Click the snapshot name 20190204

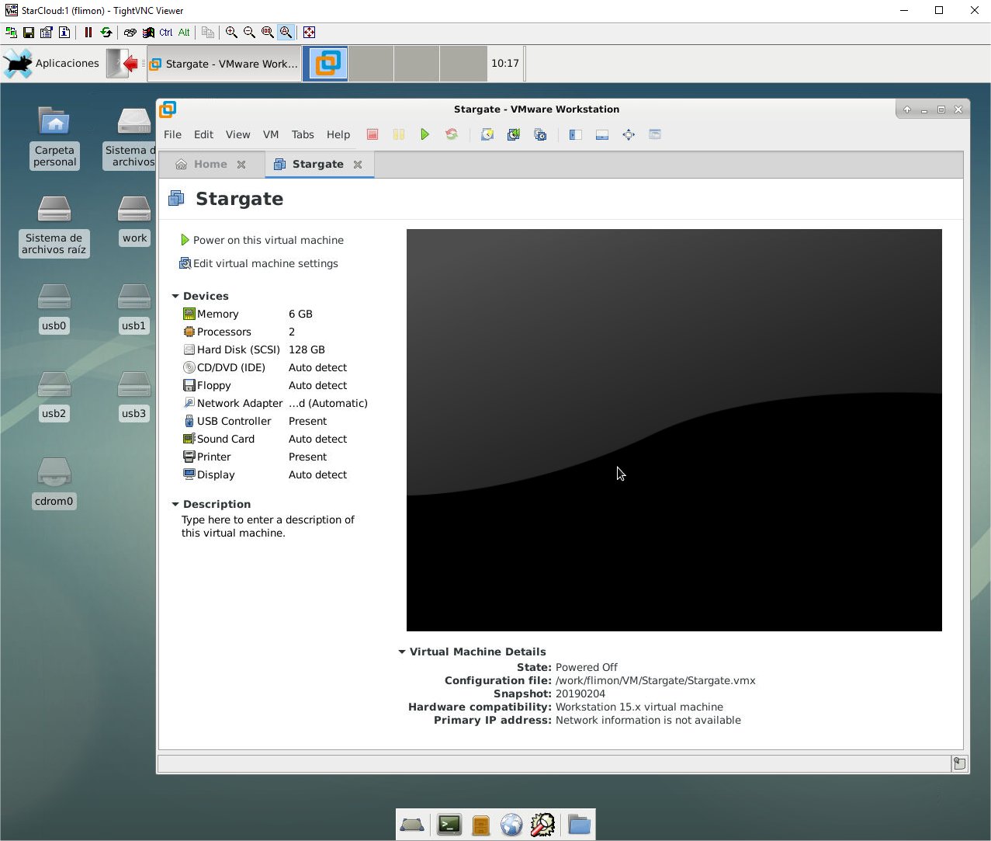point(580,693)
